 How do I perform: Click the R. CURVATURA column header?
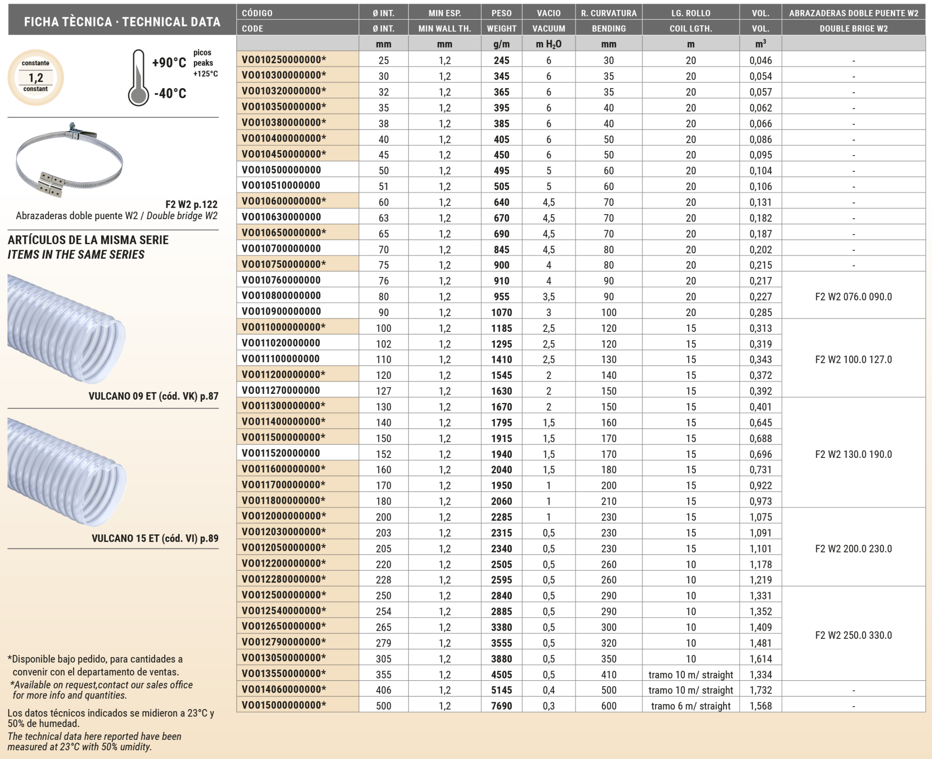(608, 13)
